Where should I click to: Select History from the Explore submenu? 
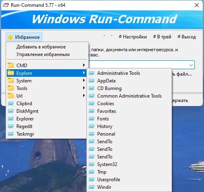[x=129, y=126]
